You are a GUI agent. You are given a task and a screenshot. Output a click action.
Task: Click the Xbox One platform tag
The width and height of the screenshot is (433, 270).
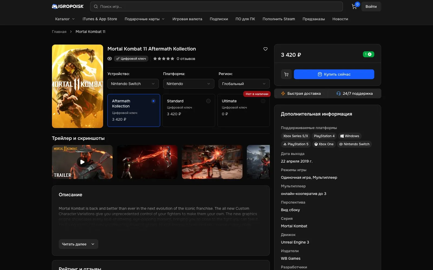point(324,144)
